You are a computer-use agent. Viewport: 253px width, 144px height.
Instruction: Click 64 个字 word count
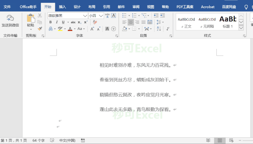pos(39,140)
